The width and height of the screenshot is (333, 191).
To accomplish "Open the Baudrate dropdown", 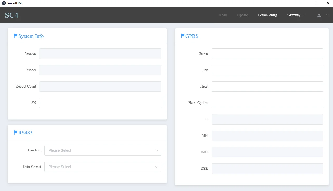I will pos(103,150).
